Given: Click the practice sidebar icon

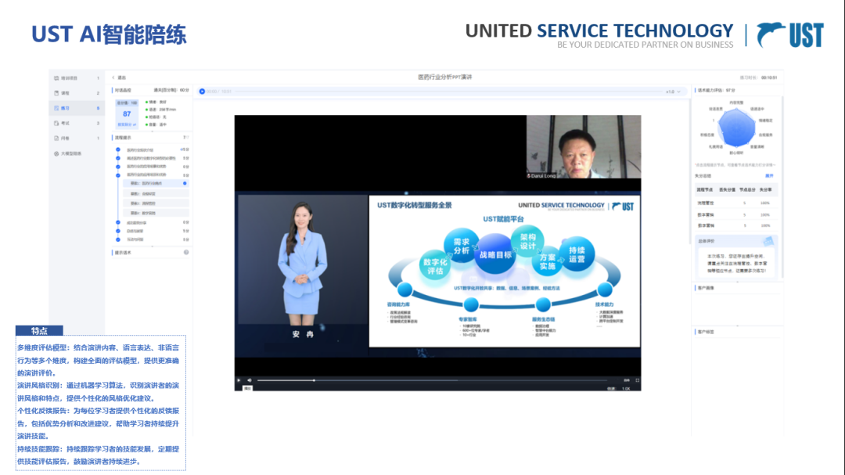Looking at the screenshot, I should (x=56, y=108).
